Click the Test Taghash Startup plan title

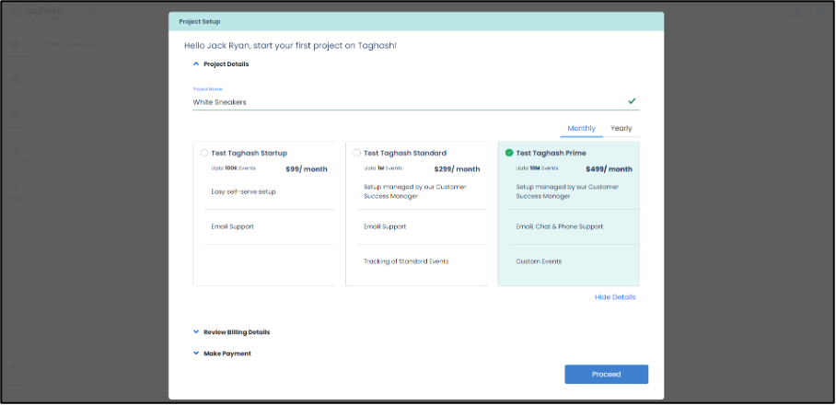coord(249,153)
